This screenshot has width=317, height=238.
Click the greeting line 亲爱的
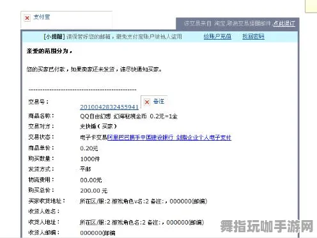(49, 51)
